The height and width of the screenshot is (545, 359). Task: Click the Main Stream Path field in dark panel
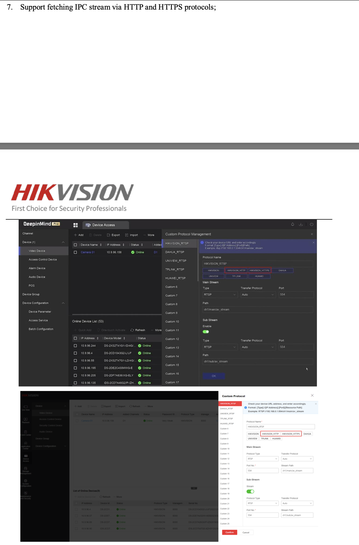click(257, 310)
